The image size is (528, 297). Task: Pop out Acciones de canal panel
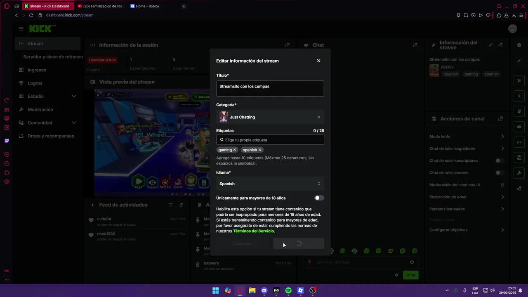pyautogui.click(x=500, y=119)
